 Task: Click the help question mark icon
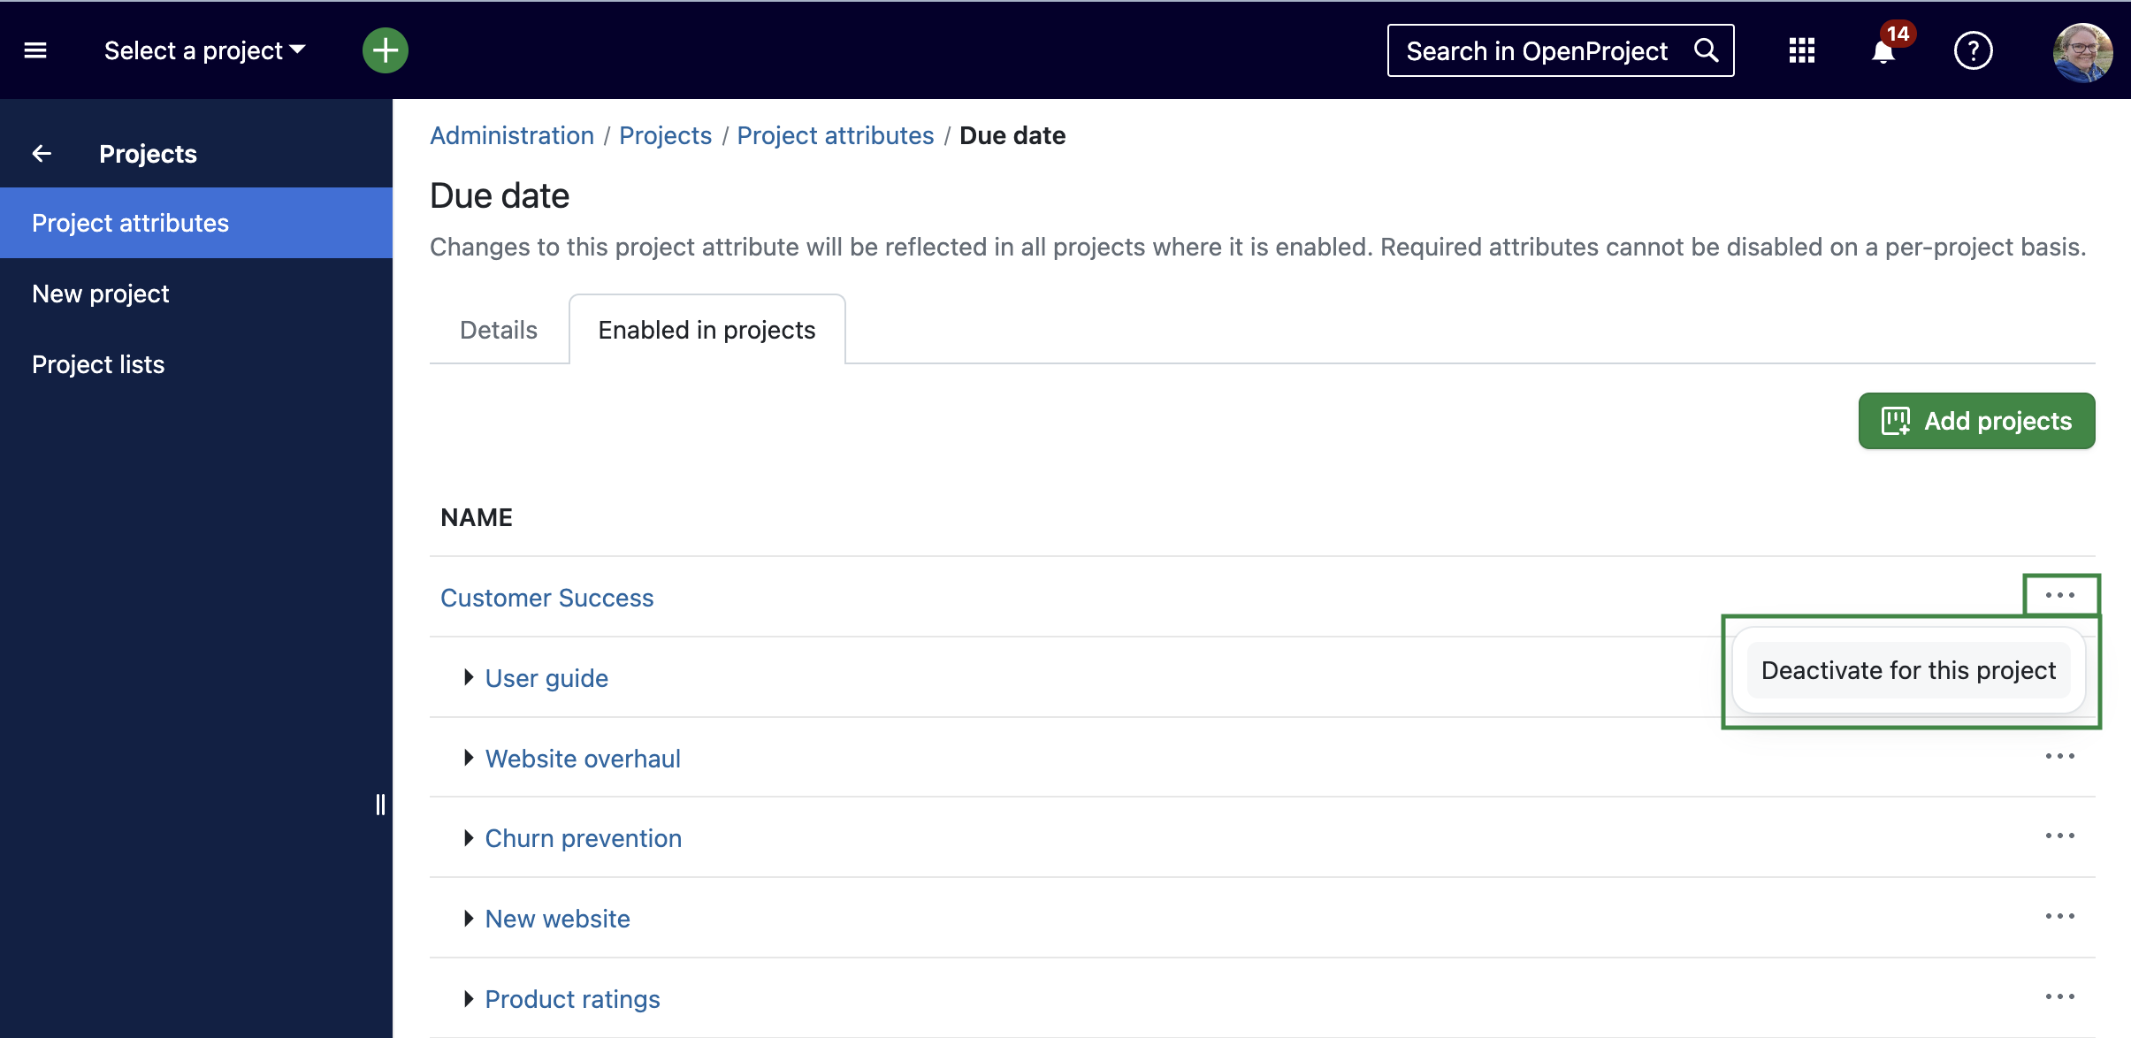(1972, 50)
